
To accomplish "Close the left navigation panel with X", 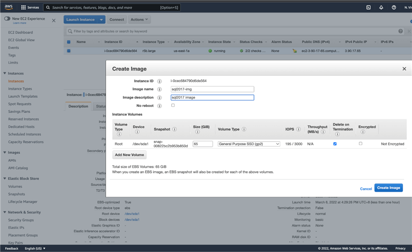I will 54,21.
